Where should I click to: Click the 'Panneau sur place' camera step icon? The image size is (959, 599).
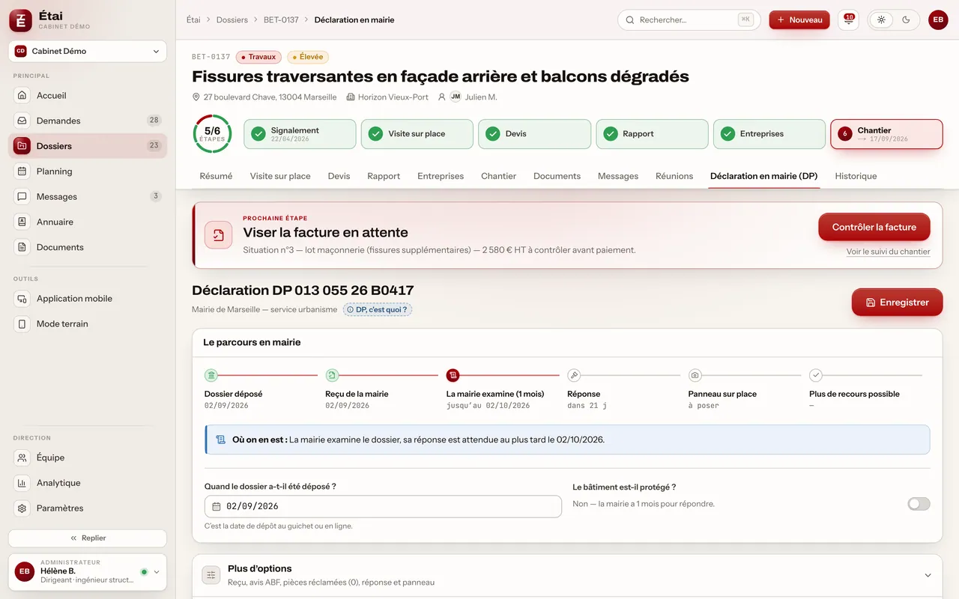[695, 375]
